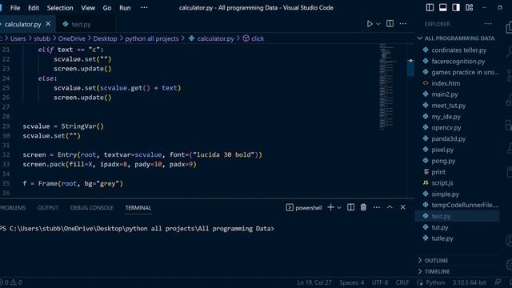Create new terminal with plus icon
The height and width of the screenshot is (288, 512).
coord(330,207)
